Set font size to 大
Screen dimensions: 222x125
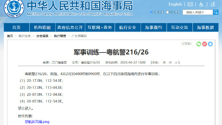click(164, 63)
